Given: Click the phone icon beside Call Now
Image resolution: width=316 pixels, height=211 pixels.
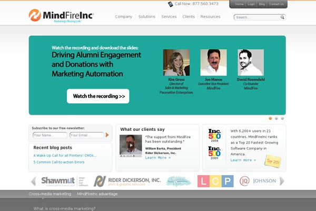Looking at the screenshot, I should [x=171, y=4].
